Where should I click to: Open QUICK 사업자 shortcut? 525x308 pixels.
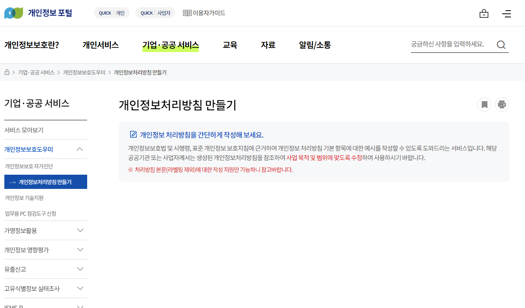155,13
